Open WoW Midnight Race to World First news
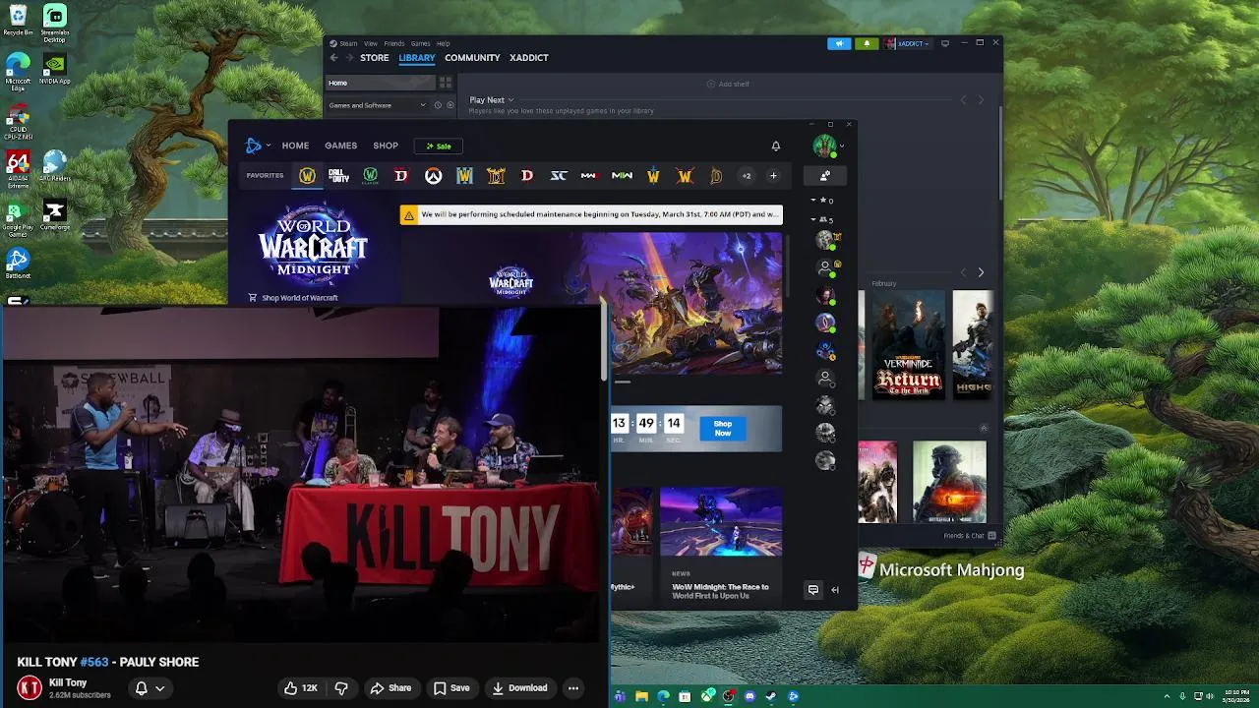1259x708 pixels. [x=721, y=544]
